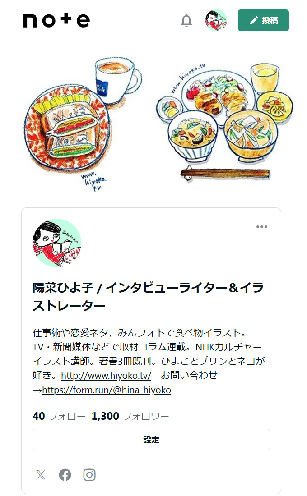
Task: Open the three-dot more options menu
Action: click(x=262, y=227)
